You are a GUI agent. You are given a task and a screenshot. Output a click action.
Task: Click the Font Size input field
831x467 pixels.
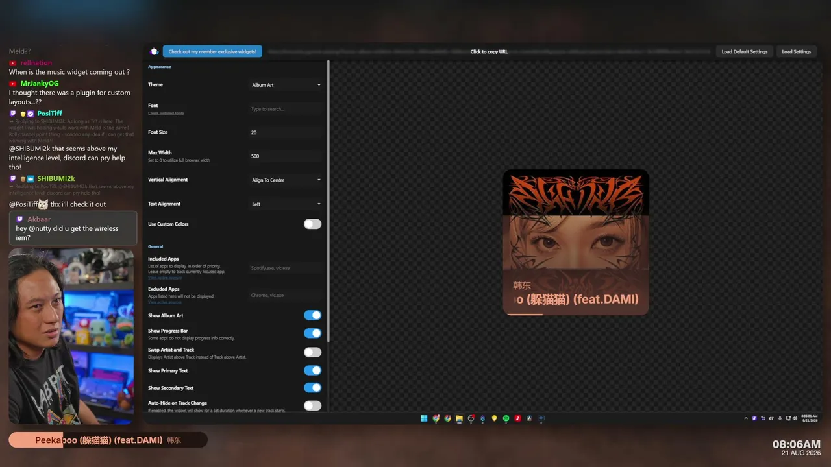click(286, 132)
